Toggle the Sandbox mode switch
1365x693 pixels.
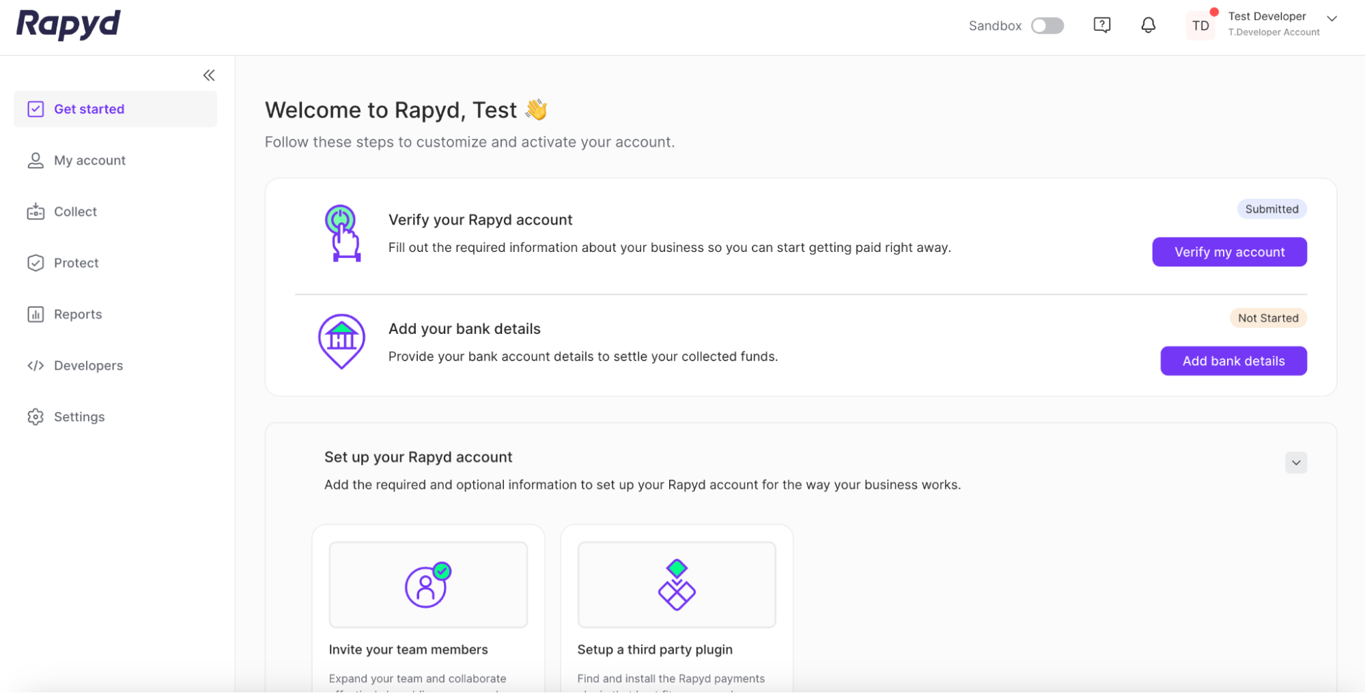pyautogui.click(x=1047, y=26)
